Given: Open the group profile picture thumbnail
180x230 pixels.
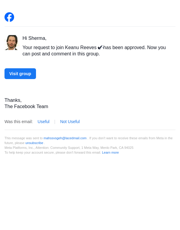Looking at the screenshot, I should (12, 43).
